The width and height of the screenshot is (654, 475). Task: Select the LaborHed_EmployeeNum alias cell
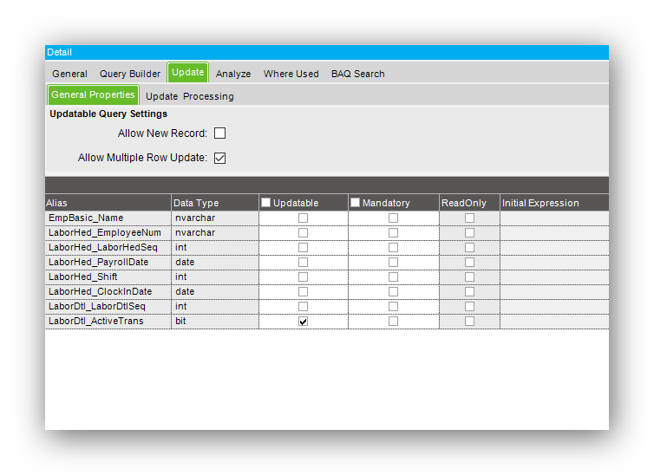[x=108, y=232]
